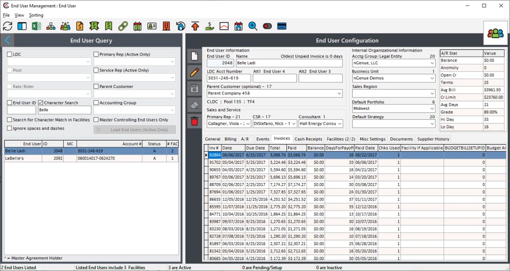Open the calendar with dollar sign icon
510x271 pixels.
tap(137, 26)
